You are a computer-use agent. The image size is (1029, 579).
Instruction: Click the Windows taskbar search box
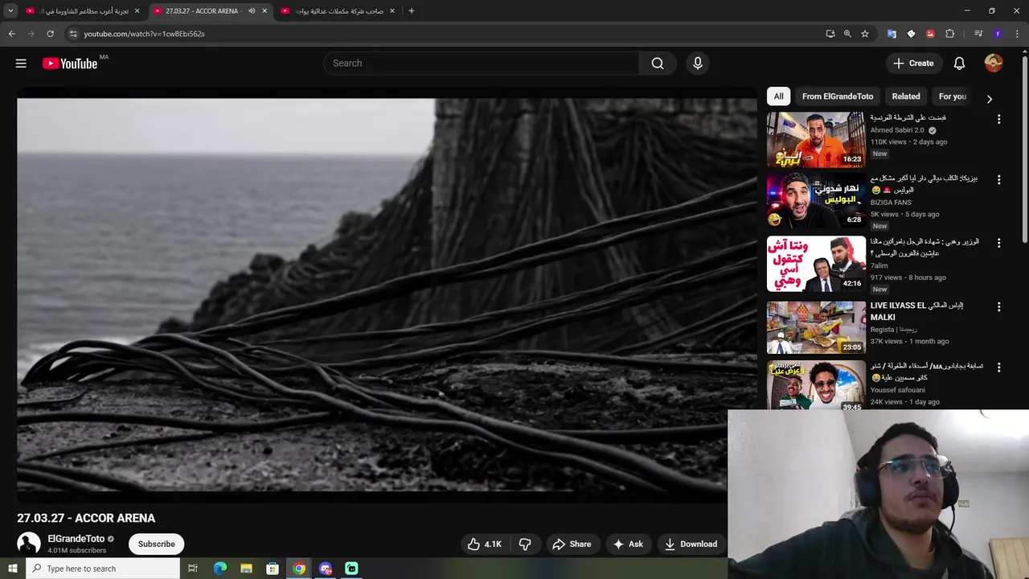102,569
